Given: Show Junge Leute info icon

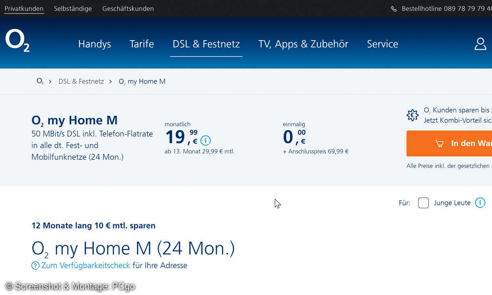Looking at the screenshot, I should click(480, 202).
